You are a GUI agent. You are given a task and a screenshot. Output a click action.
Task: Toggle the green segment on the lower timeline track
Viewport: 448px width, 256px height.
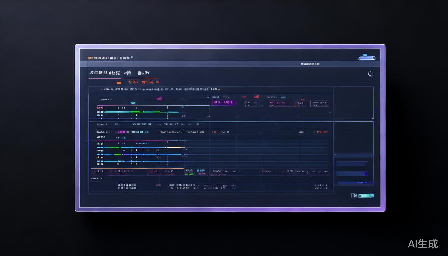pos(117,154)
